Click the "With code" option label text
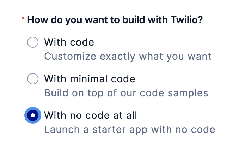 pyautogui.click(x=69, y=42)
